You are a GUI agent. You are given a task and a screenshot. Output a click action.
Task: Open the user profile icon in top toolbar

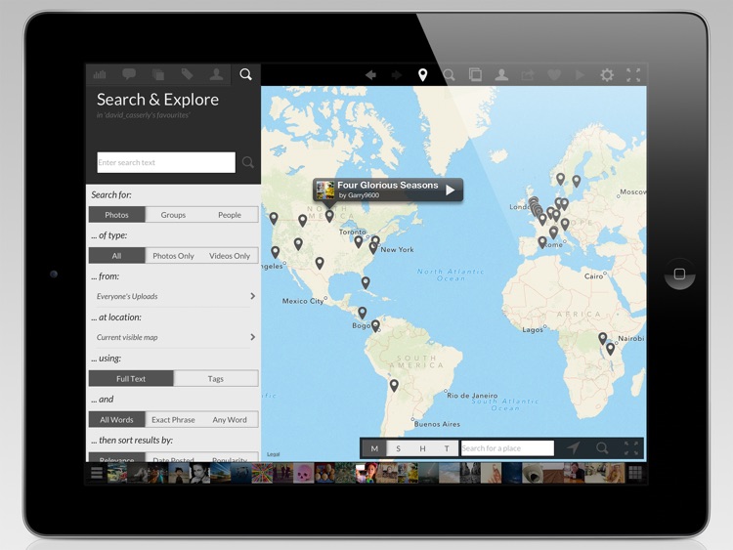[501, 75]
